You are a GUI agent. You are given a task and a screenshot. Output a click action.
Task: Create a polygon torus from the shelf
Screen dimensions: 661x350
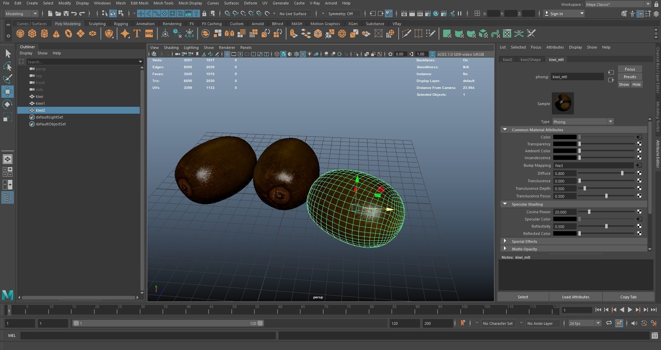click(x=69, y=34)
